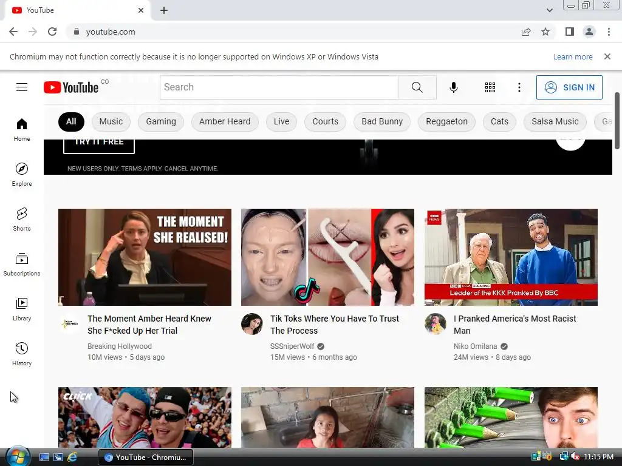
Task: Click the SIGN IN button
Action: 569,87
